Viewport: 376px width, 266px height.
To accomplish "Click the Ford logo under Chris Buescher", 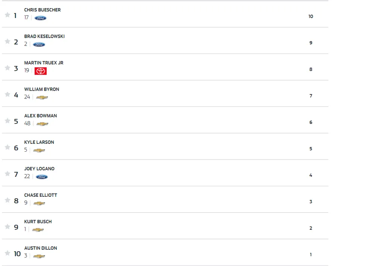I will click(40, 18).
